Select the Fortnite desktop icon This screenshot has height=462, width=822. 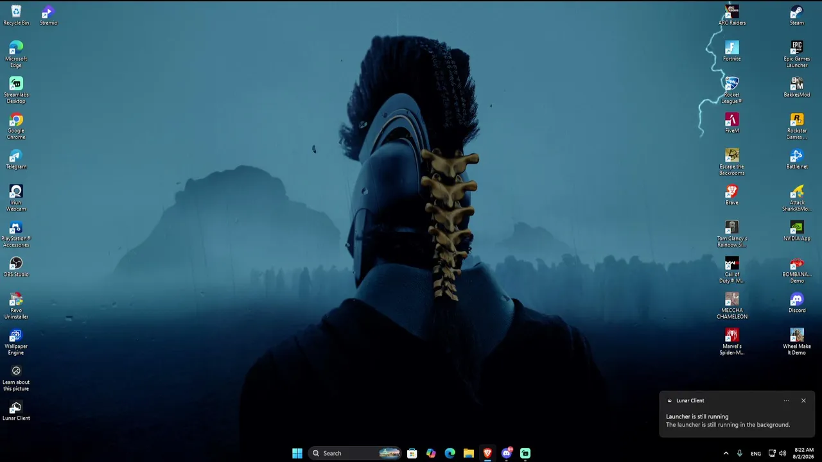pyautogui.click(x=732, y=51)
